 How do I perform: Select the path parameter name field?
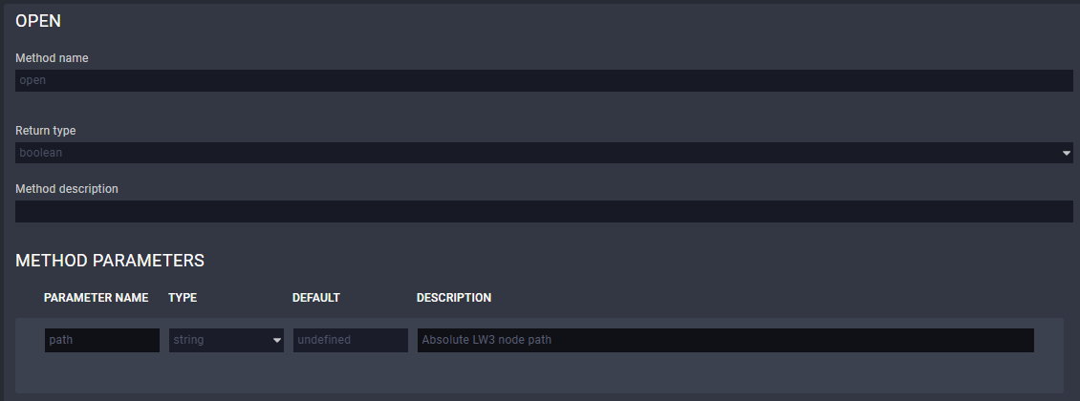101,340
